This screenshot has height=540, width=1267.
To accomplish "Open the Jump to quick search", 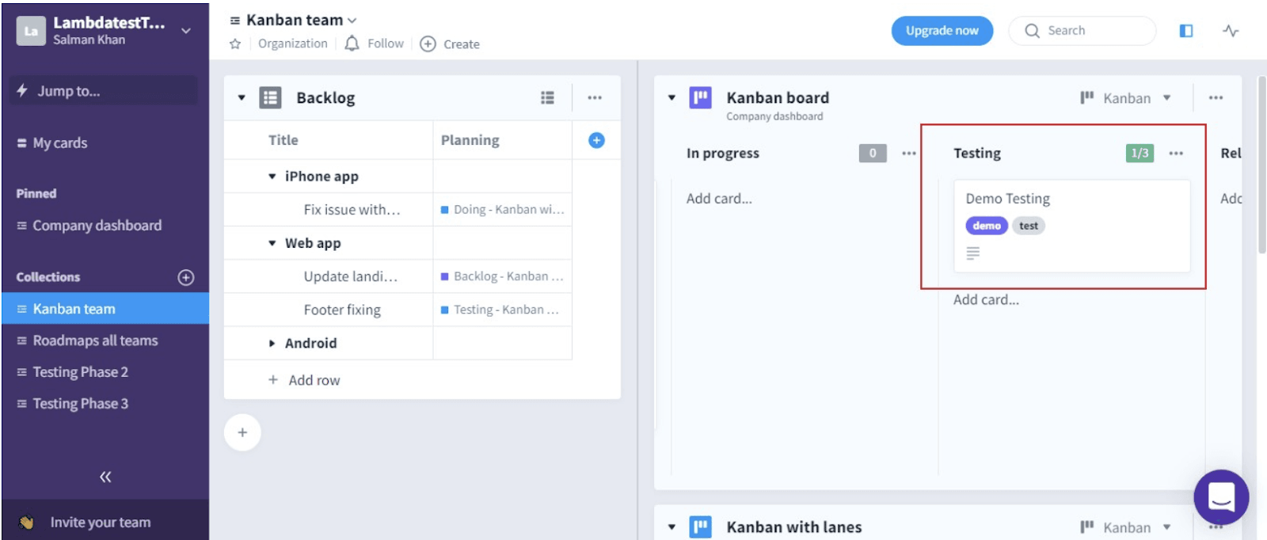I will click(104, 90).
